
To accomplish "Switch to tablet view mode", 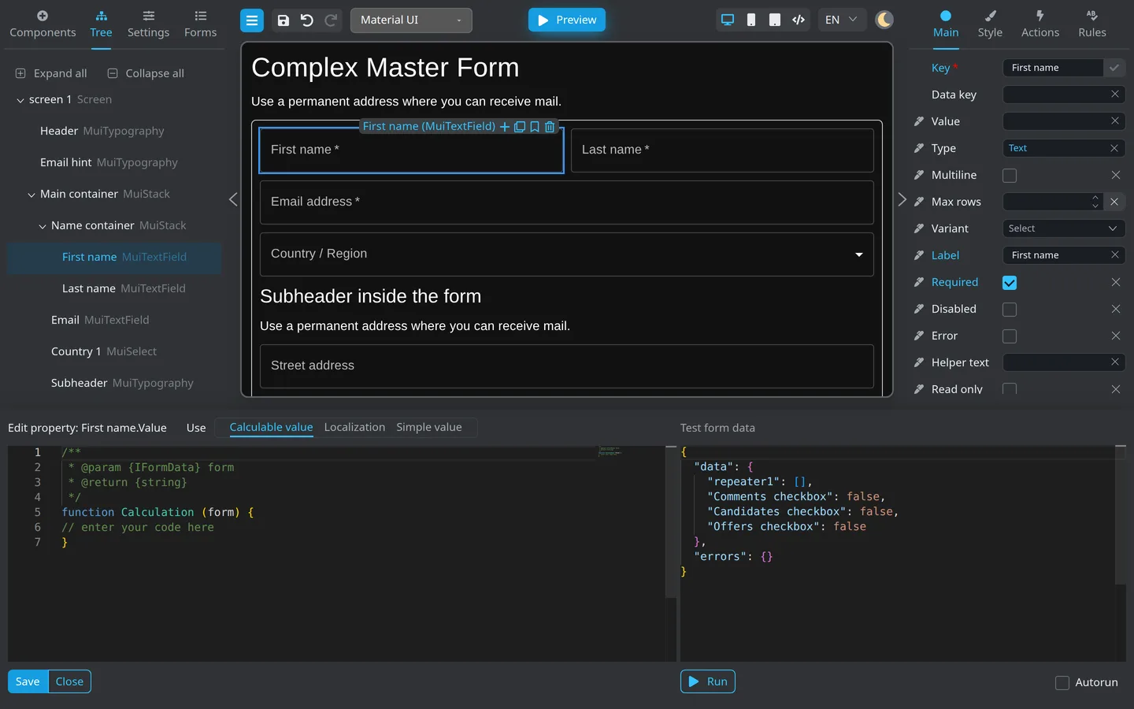I will [x=775, y=20].
